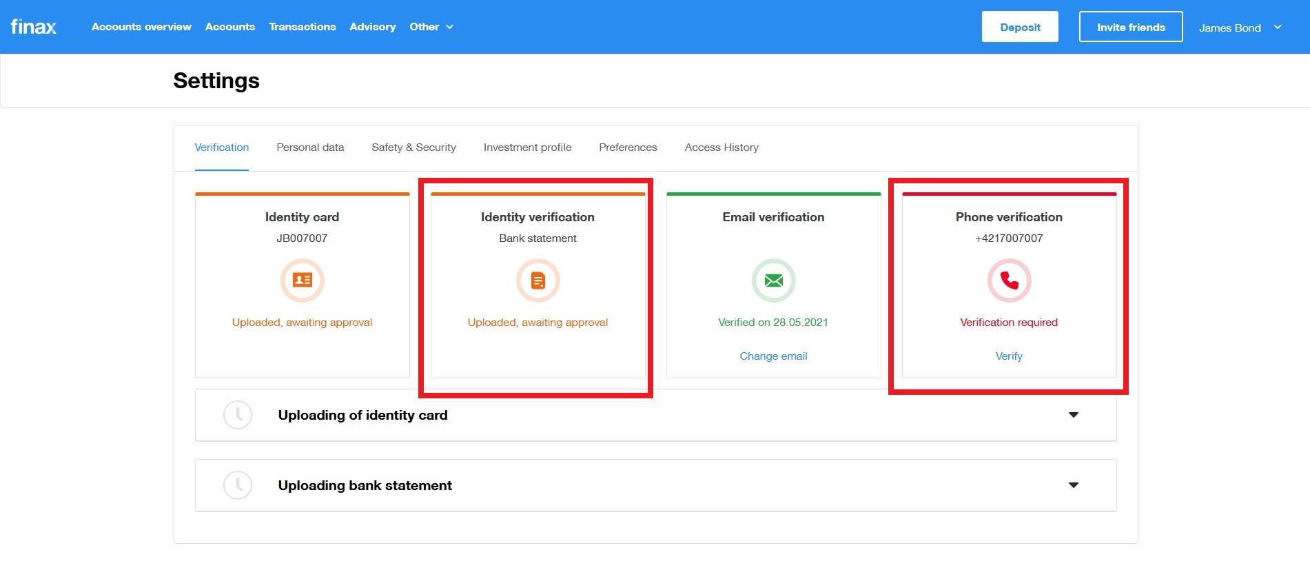Expand the Uploading bank statement section
The height and width of the screenshot is (561, 1310).
[1073, 485]
